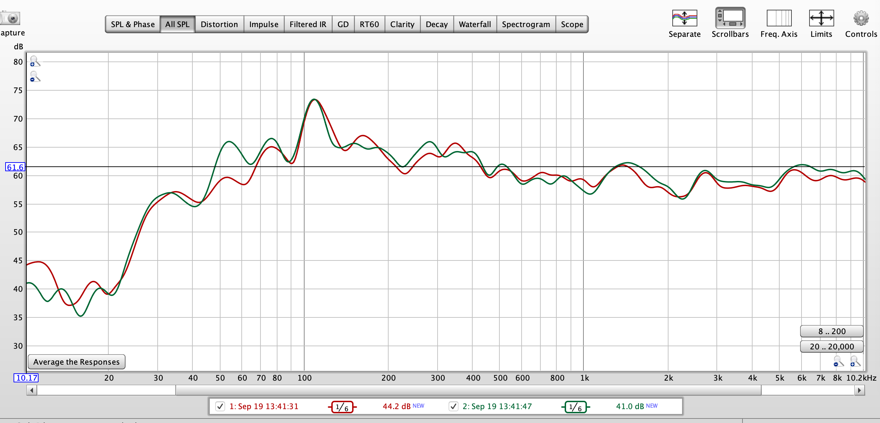Open the Distortion tab
880x423 pixels.
[x=219, y=24]
